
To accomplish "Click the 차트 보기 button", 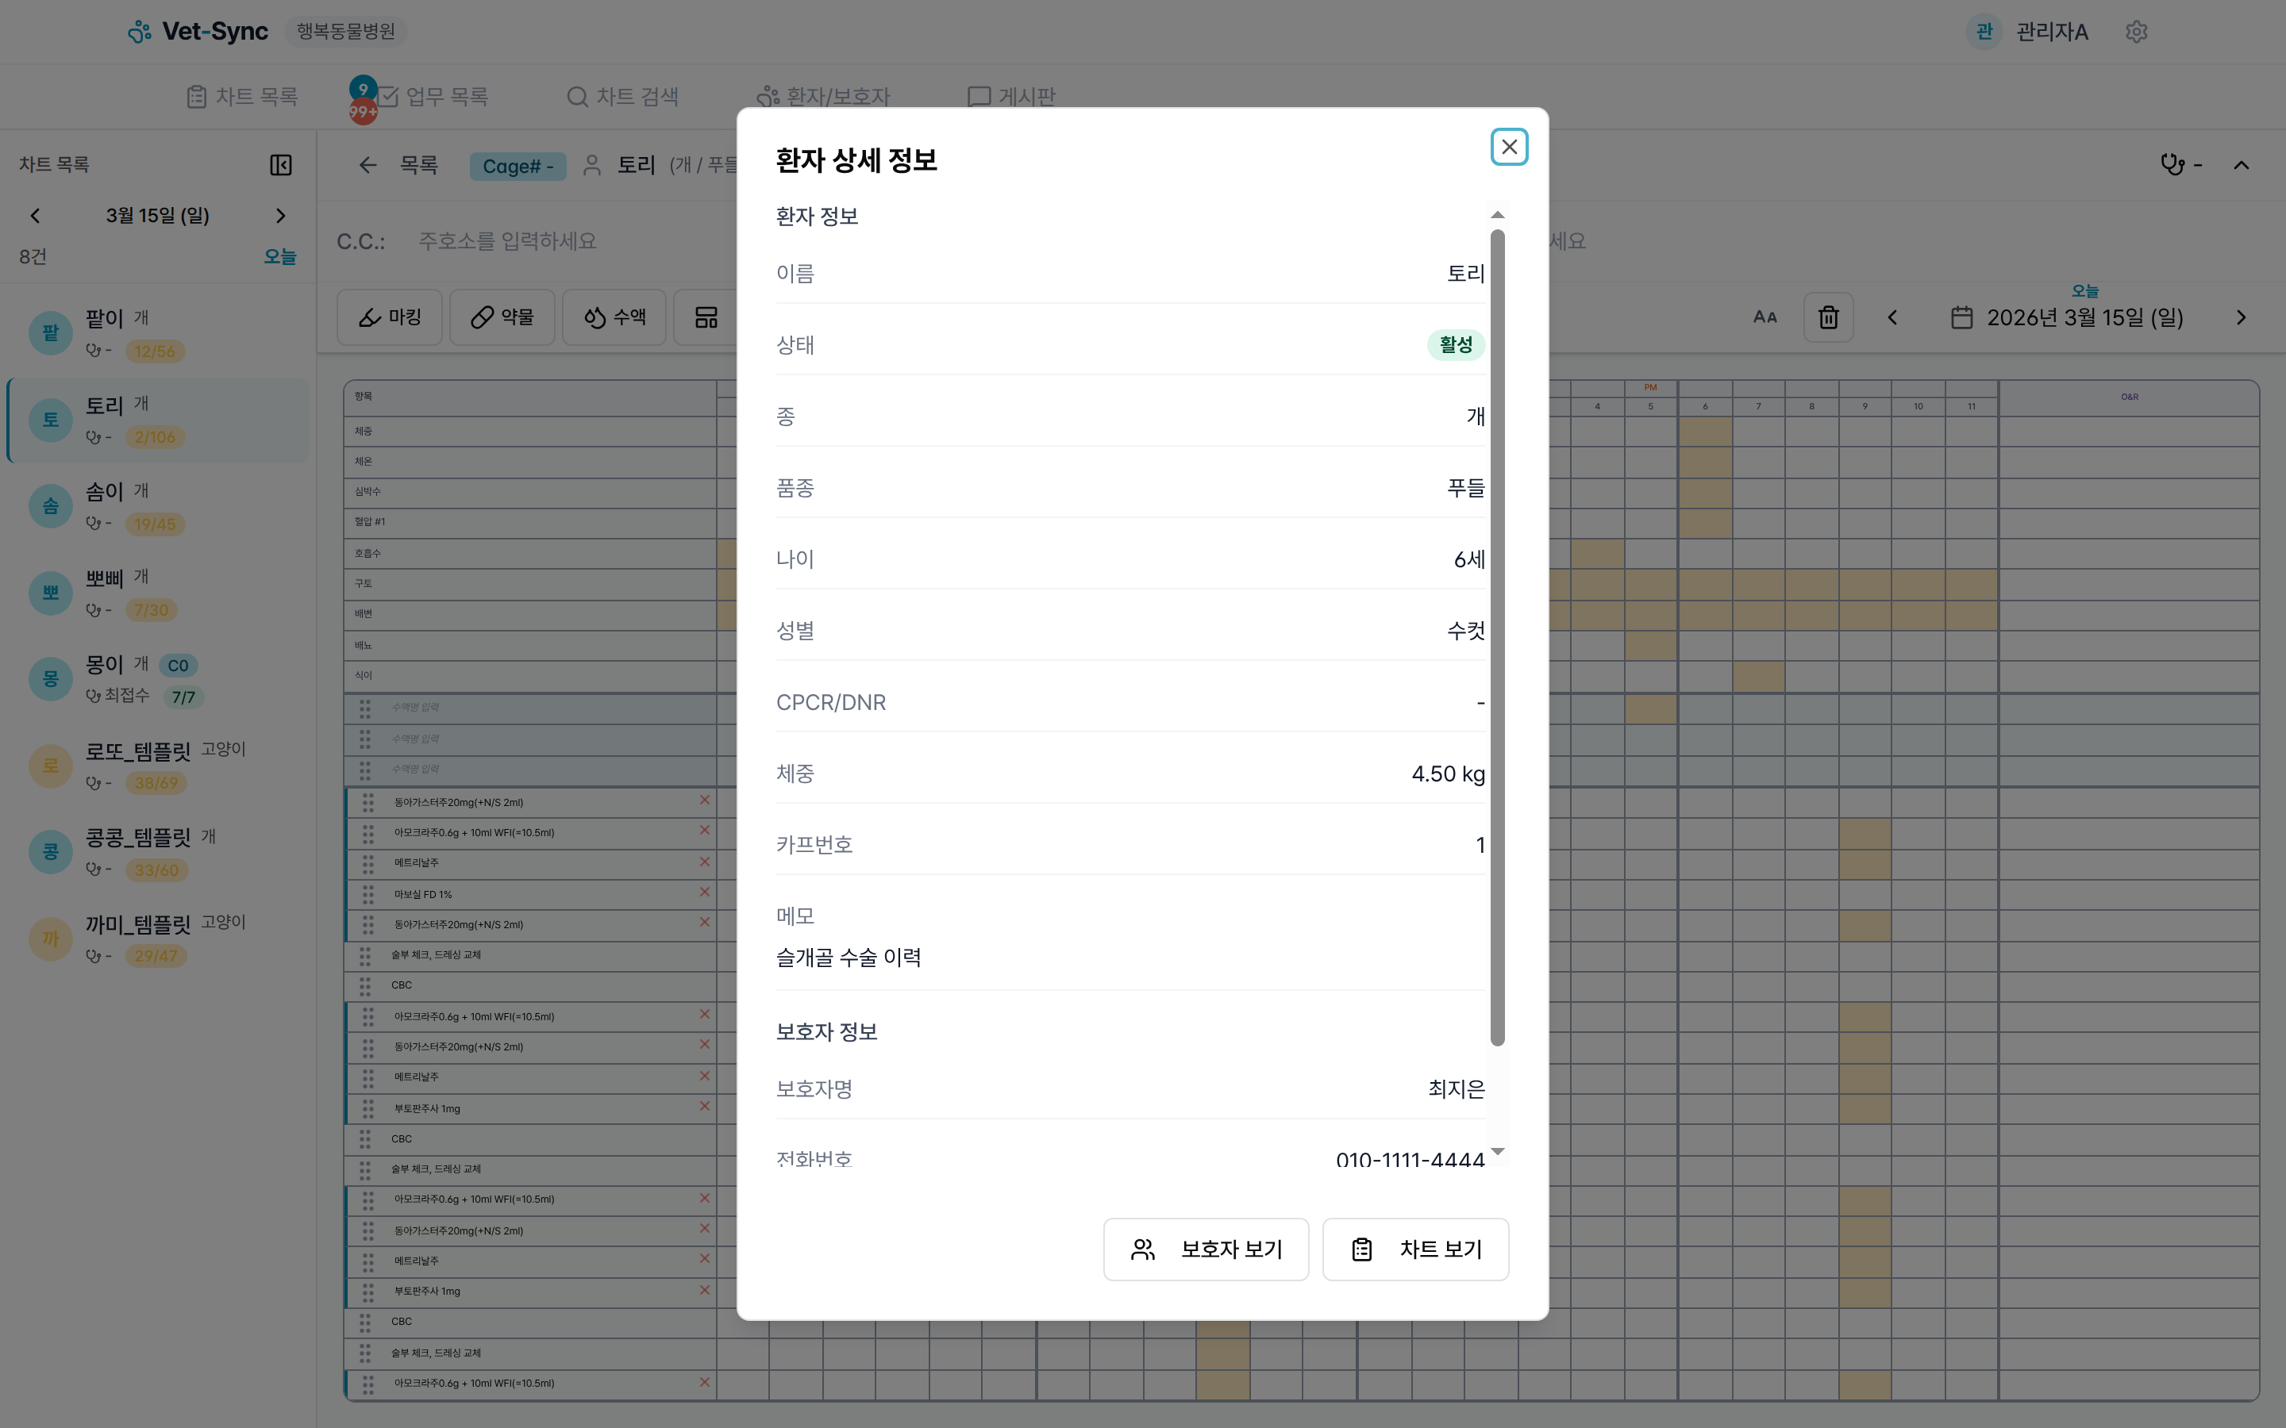I will click(1416, 1249).
